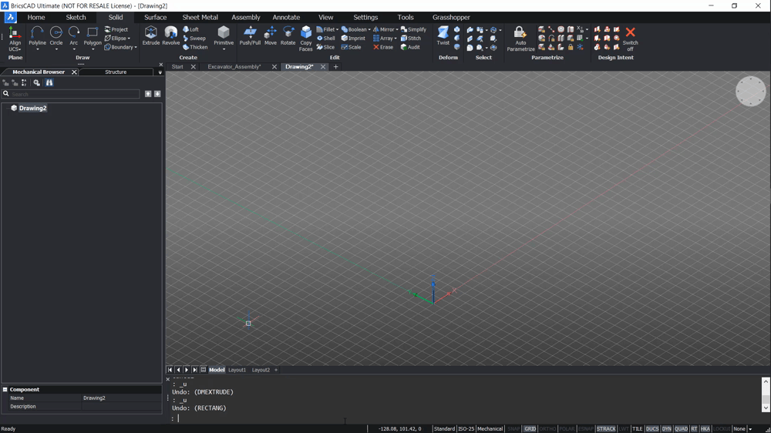The image size is (771, 433).
Task: Switch to the Structure panel tab
Action: click(116, 72)
